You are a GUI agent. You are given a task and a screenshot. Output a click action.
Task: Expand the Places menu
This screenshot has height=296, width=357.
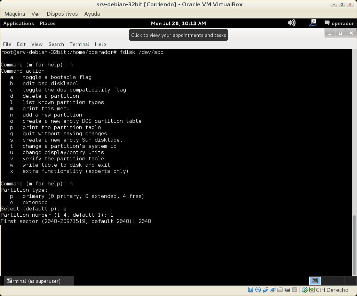pos(48,23)
